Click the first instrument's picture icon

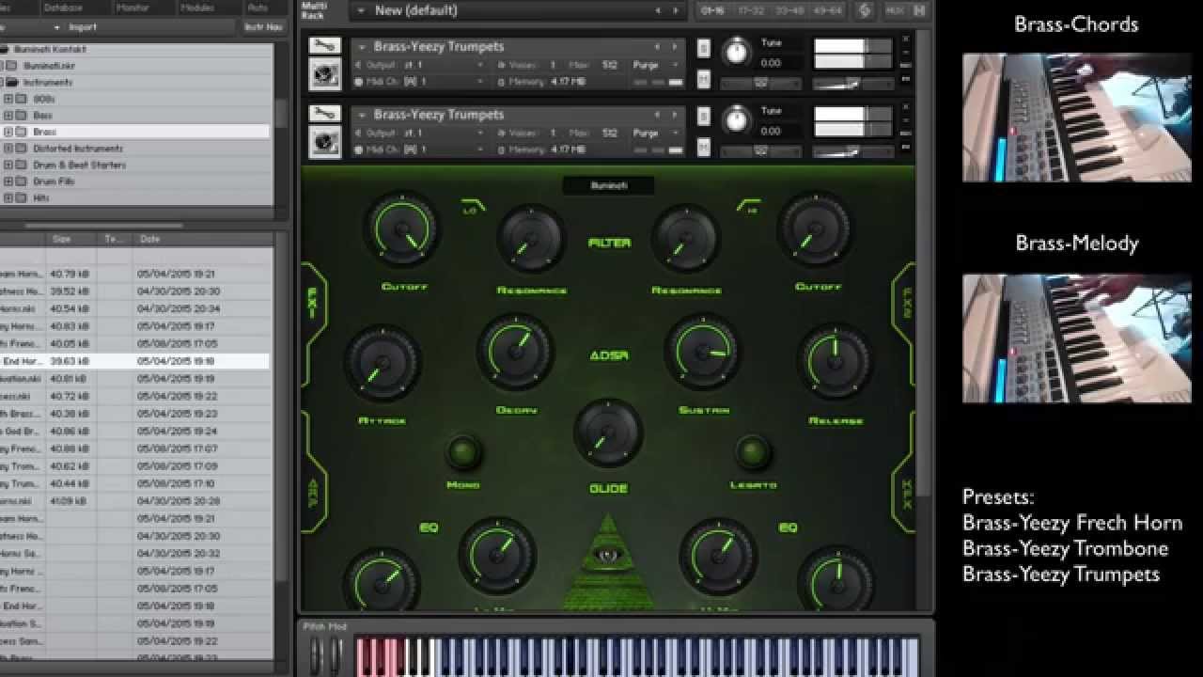pos(325,73)
